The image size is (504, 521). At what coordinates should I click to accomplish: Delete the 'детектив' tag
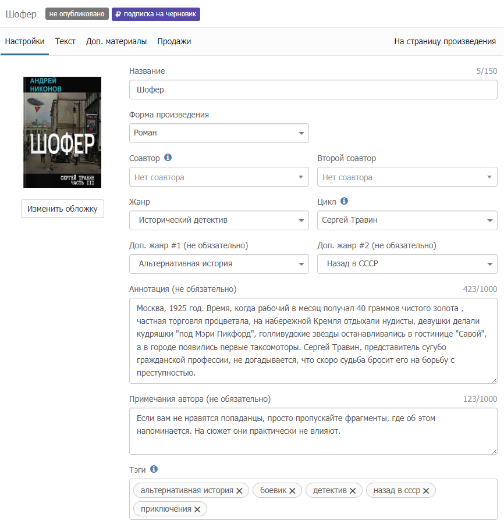pos(353,491)
